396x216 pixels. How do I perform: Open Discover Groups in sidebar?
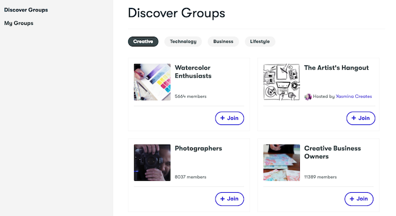click(26, 10)
